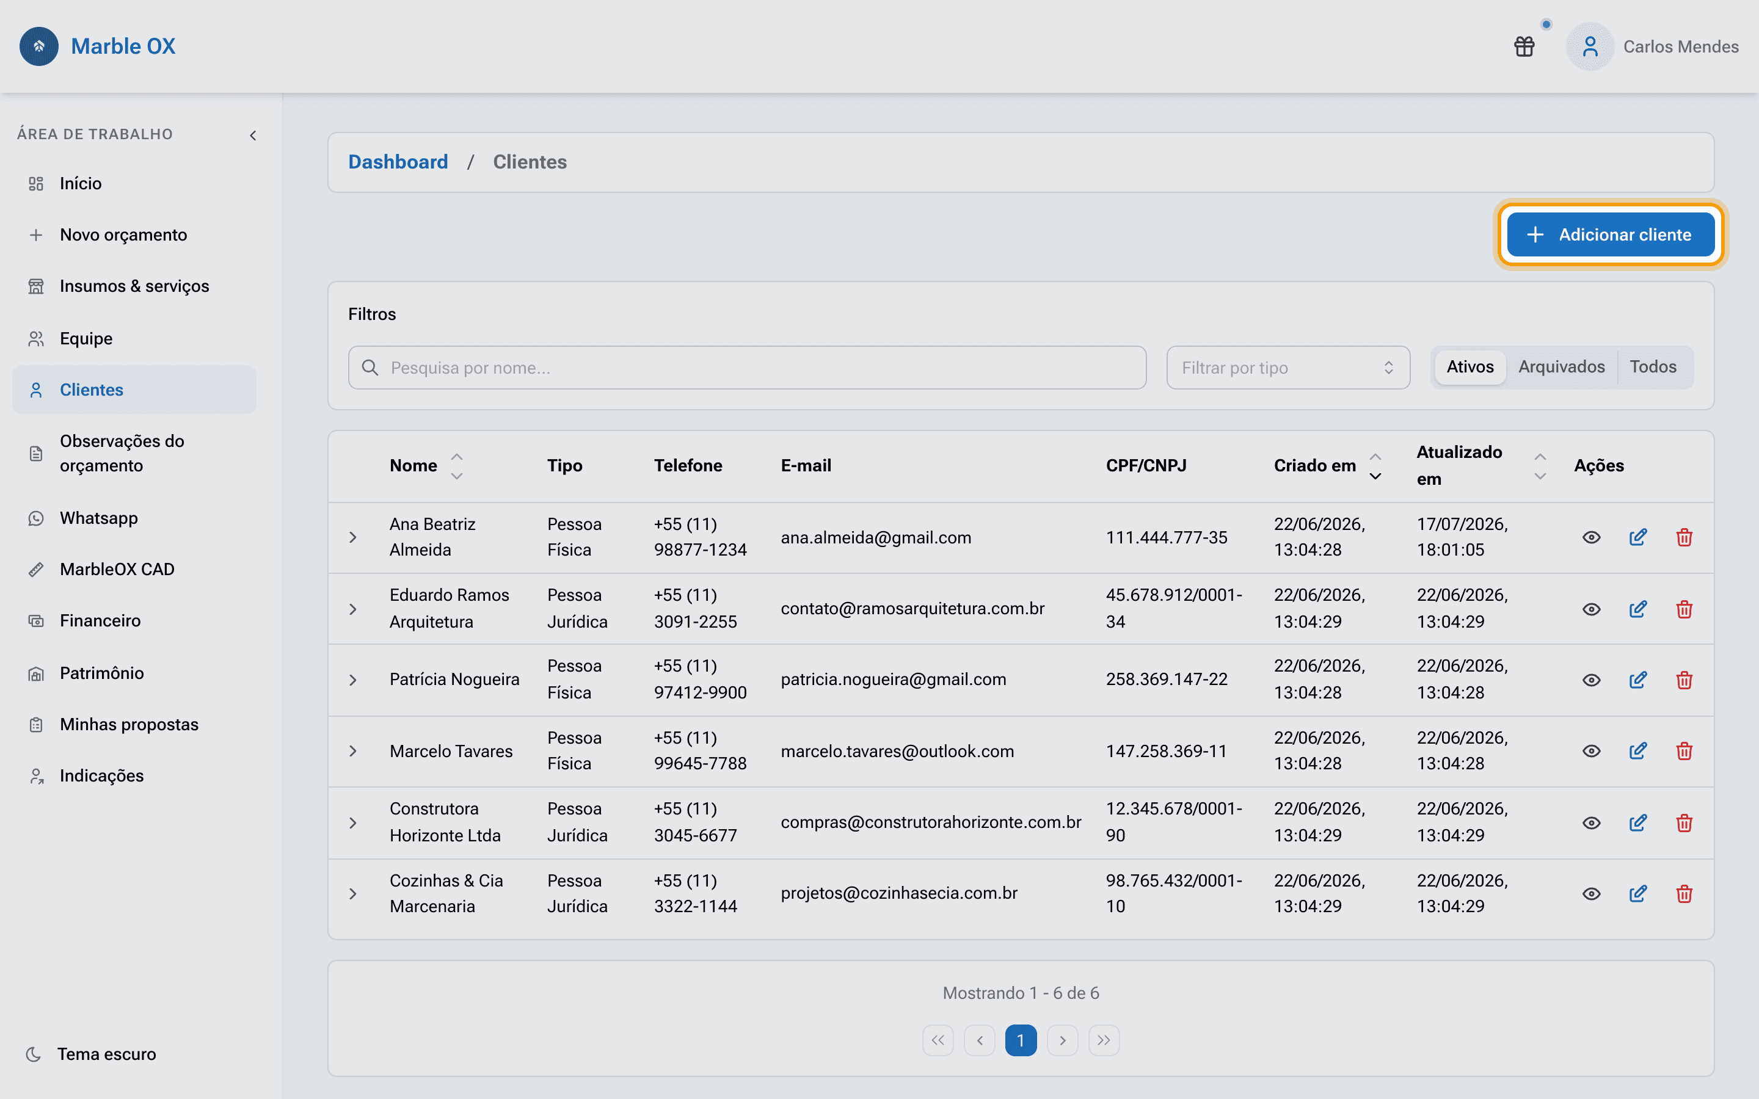Open Patrimônio in the sidebar
The height and width of the screenshot is (1099, 1759).
pyautogui.click(x=134, y=673)
